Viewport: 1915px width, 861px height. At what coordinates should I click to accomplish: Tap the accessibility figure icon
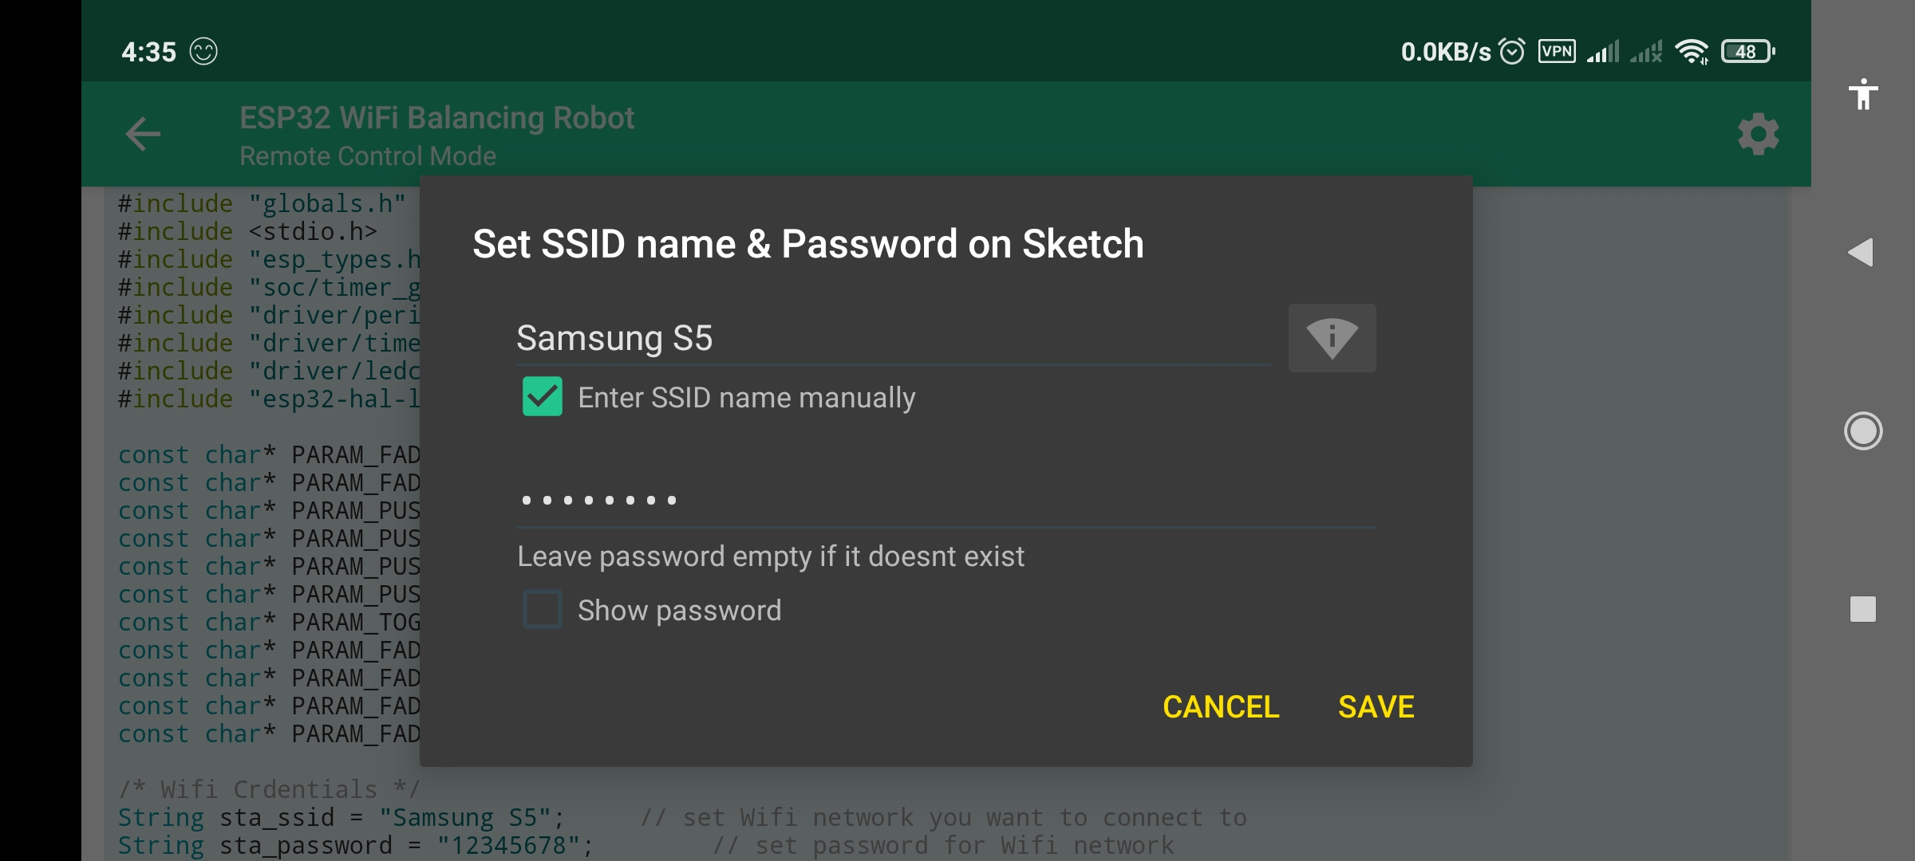point(1863,95)
